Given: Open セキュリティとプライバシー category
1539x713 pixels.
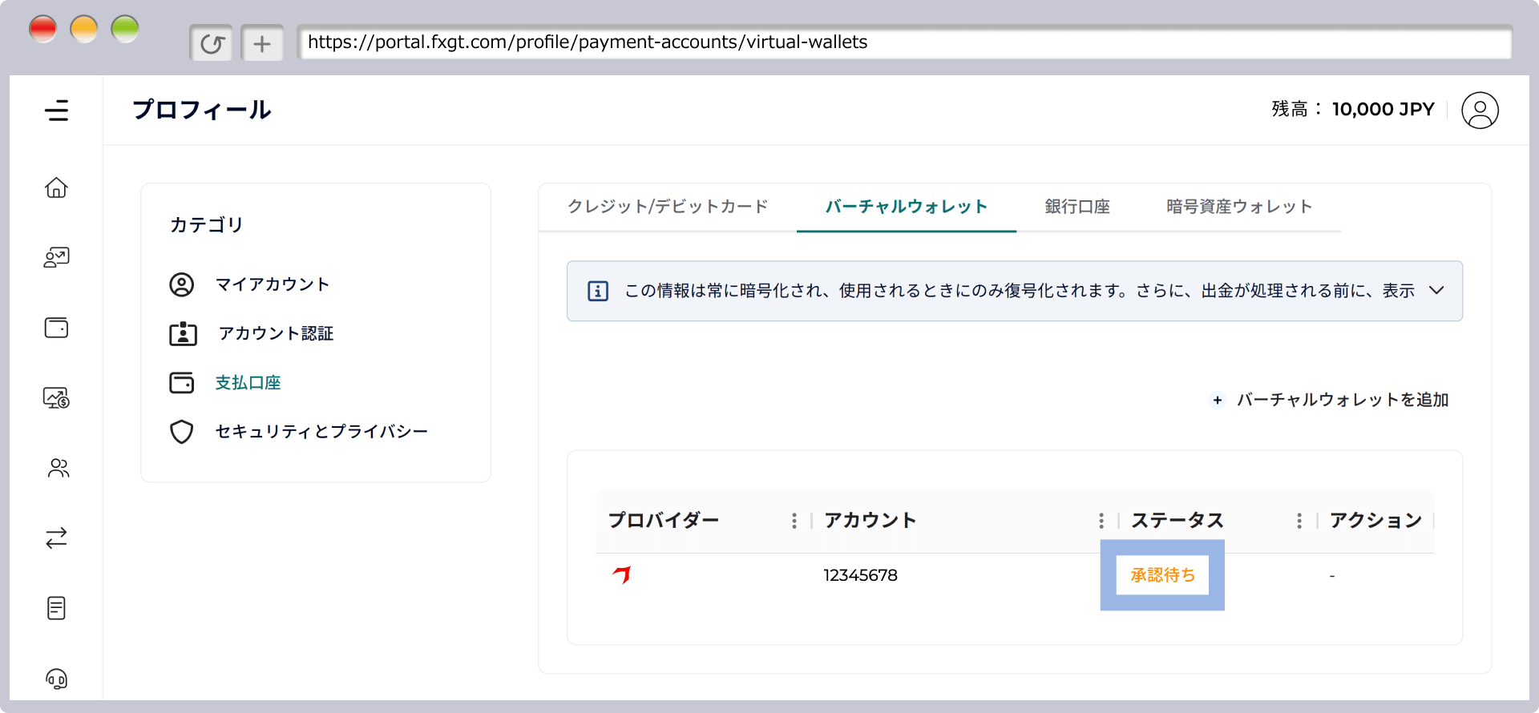Looking at the screenshot, I should (321, 432).
